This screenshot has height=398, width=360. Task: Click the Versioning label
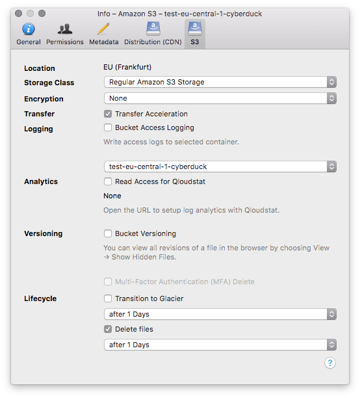tap(44, 233)
